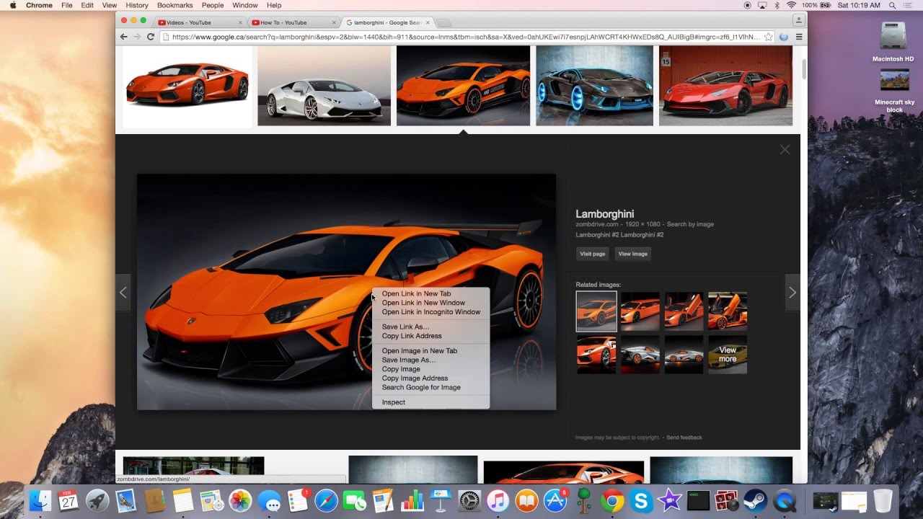The height and width of the screenshot is (519, 923).
Task: Choose Inspect in the context menu
Action: [430, 402]
